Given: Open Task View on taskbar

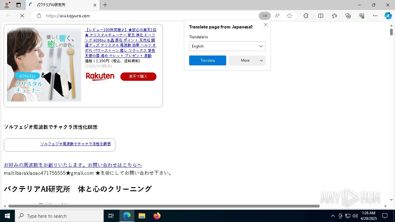Looking at the screenshot, I should pos(111,216).
